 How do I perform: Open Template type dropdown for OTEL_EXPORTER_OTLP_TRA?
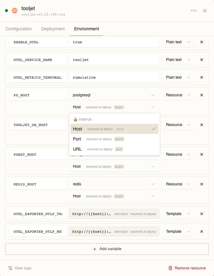pos(178,214)
